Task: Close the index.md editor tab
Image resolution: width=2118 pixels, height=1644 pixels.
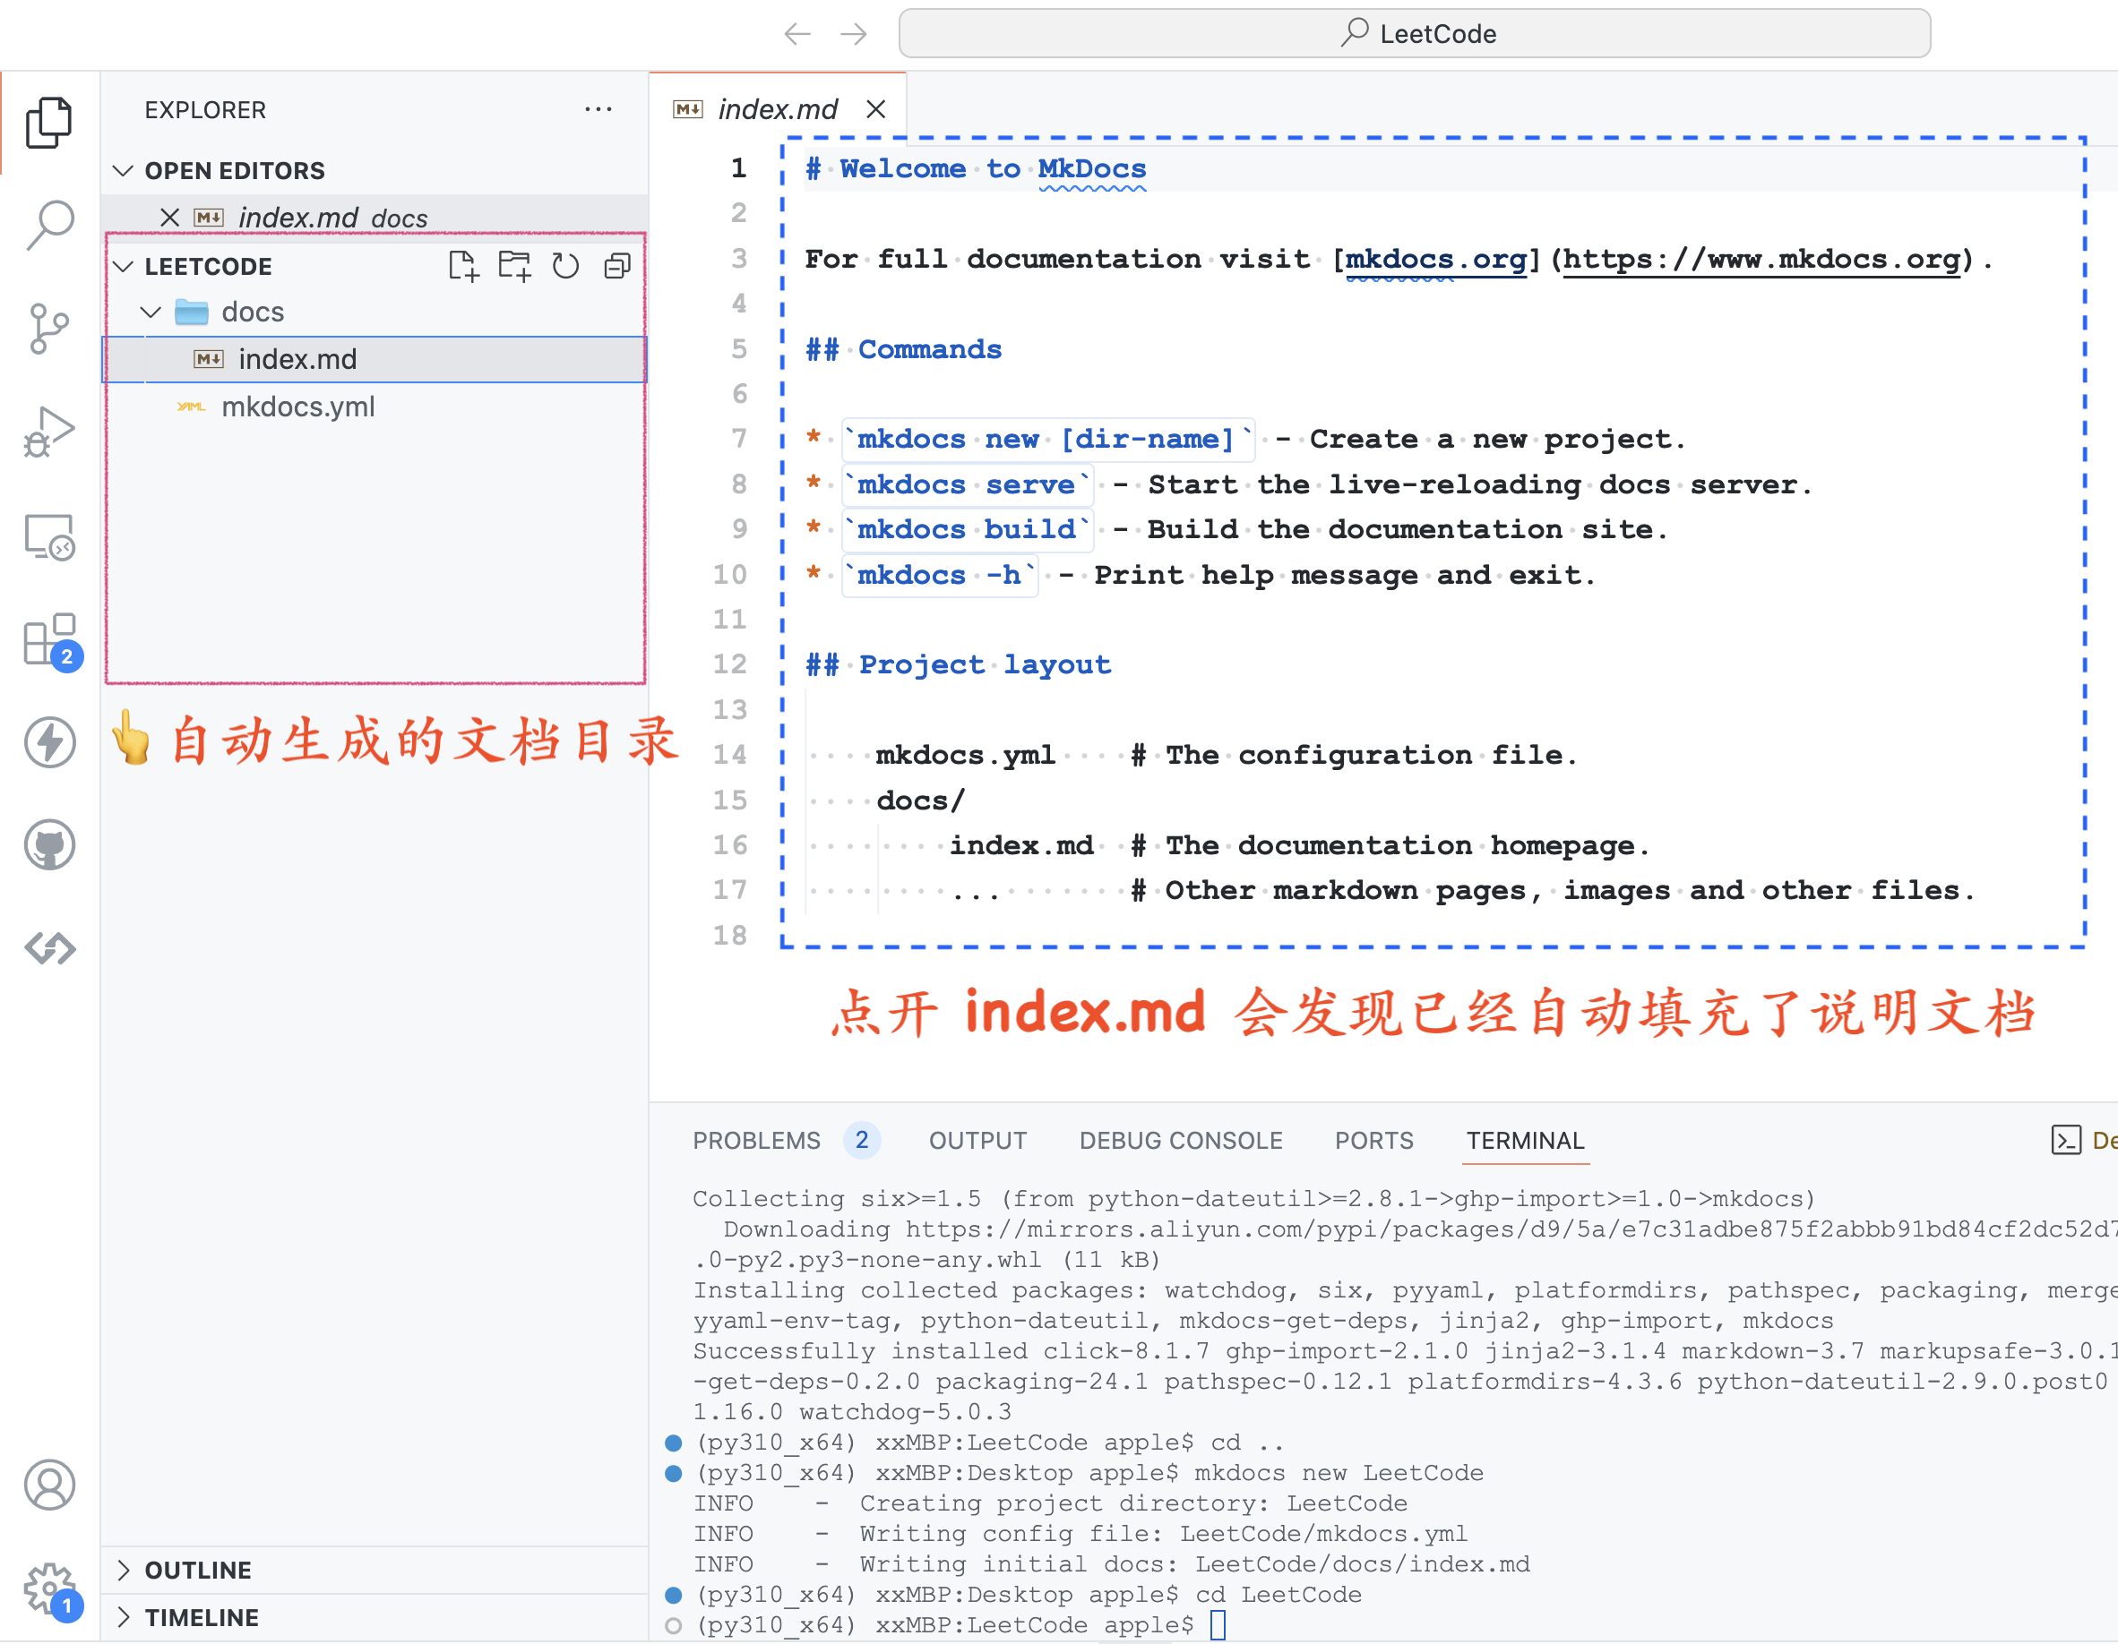Action: [x=875, y=108]
